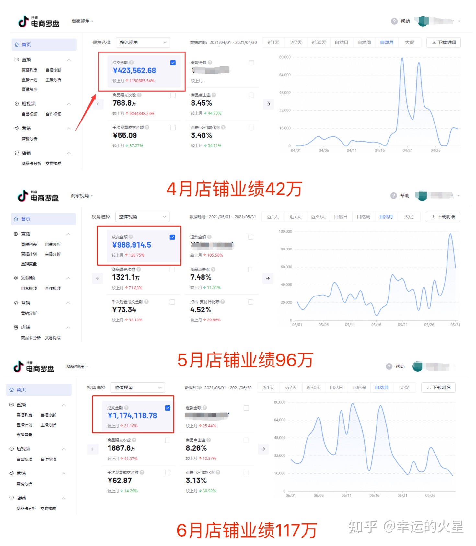Collapse the 店铺 section in the June sidebar
This screenshot has height=546, width=476.
pyautogui.click(x=64, y=498)
